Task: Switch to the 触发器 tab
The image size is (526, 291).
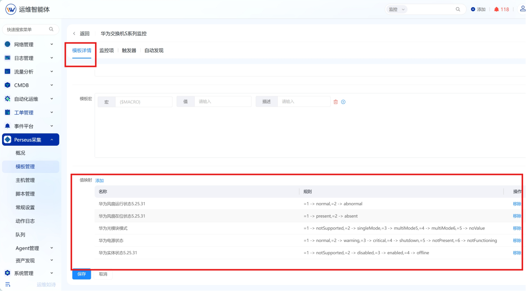Action: pyautogui.click(x=129, y=50)
